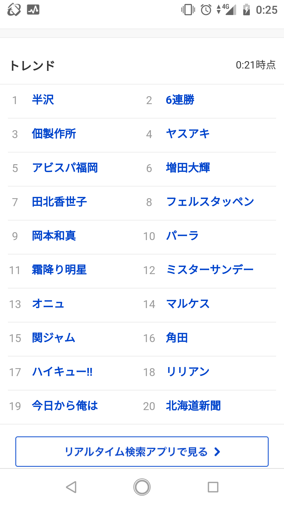Screen dimensions: 284x506
Task: Select the 6連勝 trend link
Action: coord(180,100)
